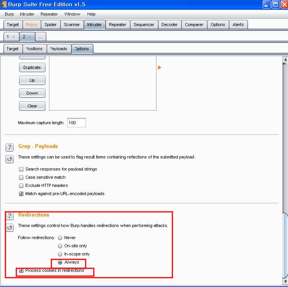Open the Intruder menu in menu bar
Image resolution: width=288 pixels, height=287 pixels.
pyautogui.click(x=27, y=14)
